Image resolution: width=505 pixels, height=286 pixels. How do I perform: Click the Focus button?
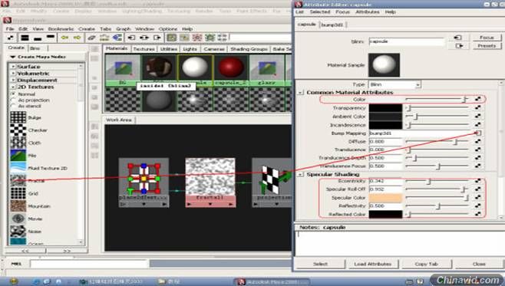coord(487,38)
